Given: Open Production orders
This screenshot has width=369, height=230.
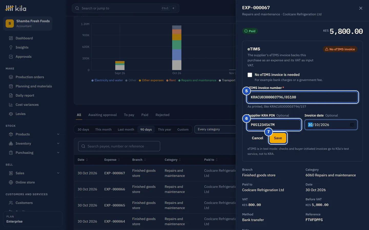Looking at the screenshot, I should pos(30,77).
